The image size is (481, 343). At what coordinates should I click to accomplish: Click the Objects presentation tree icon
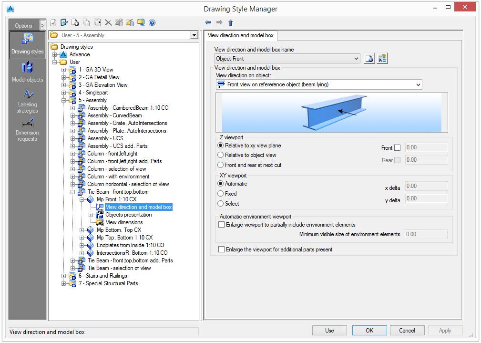point(99,215)
